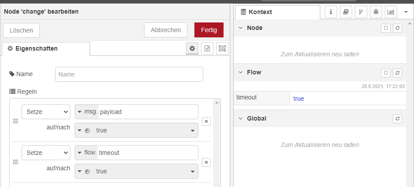
Task: Toggle auto-refresh checkbox for Node context
Action: 386,28
